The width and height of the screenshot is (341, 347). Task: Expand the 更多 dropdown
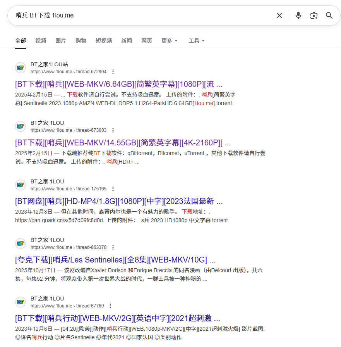tap(170, 41)
